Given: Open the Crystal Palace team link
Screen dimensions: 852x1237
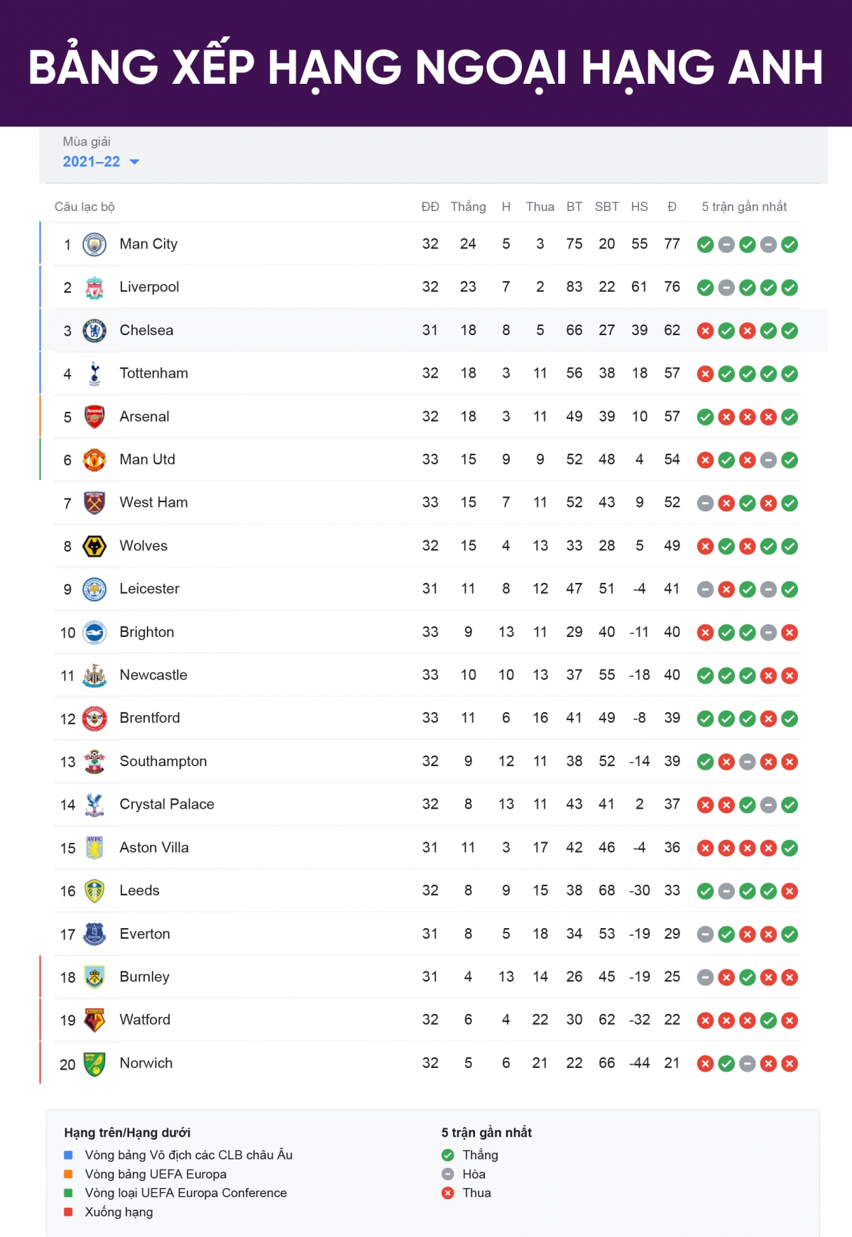Looking at the screenshot, I should [167, 805].
